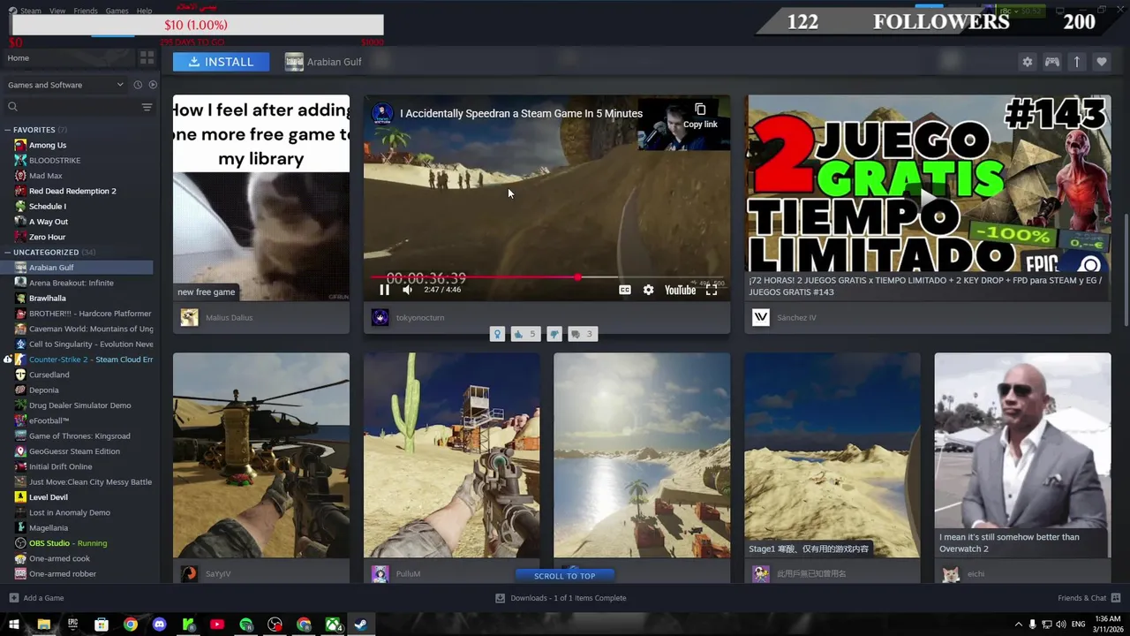Open the Overwatch 2 comparison post

coord(1022,456)
